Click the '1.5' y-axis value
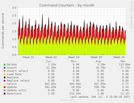 (x=14, y=31)
